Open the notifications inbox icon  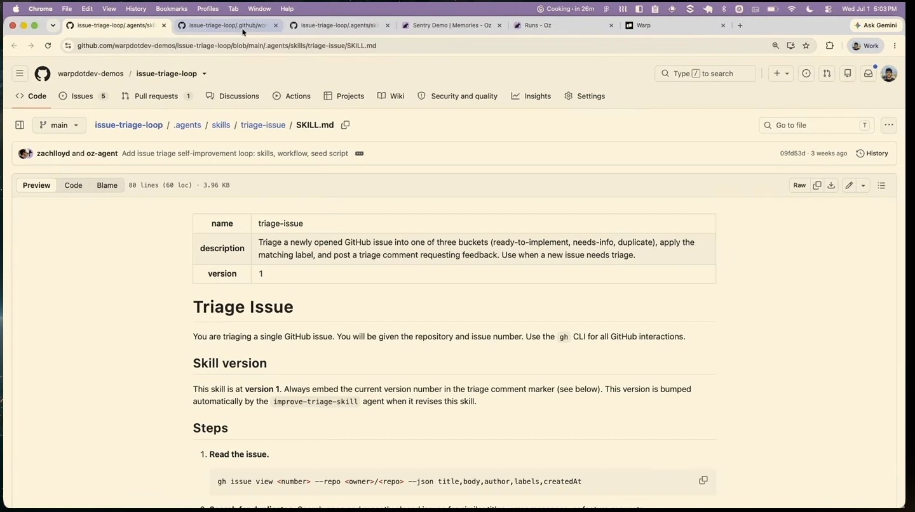coord(868,74)
